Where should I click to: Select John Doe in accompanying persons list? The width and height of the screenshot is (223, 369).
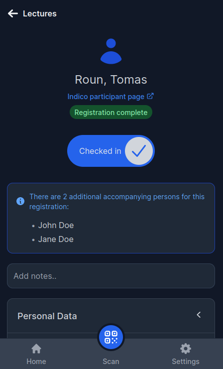pyautogui.click(x=56, y=225)
